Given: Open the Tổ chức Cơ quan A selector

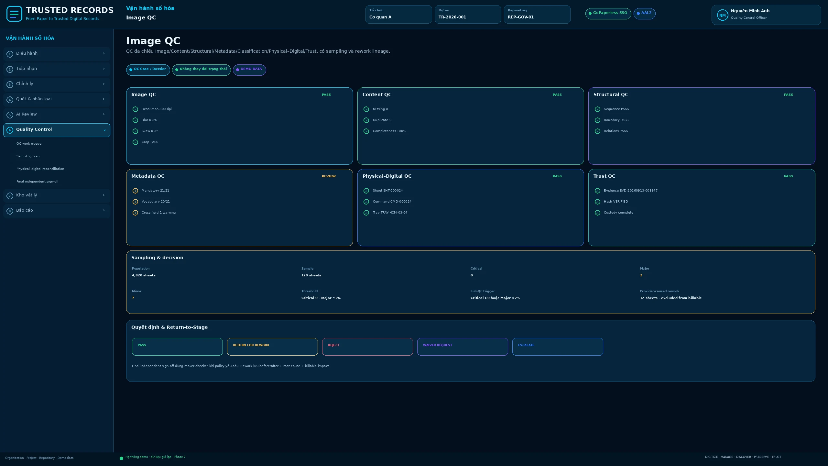Looking at the screenshot, I should [398, 14].
